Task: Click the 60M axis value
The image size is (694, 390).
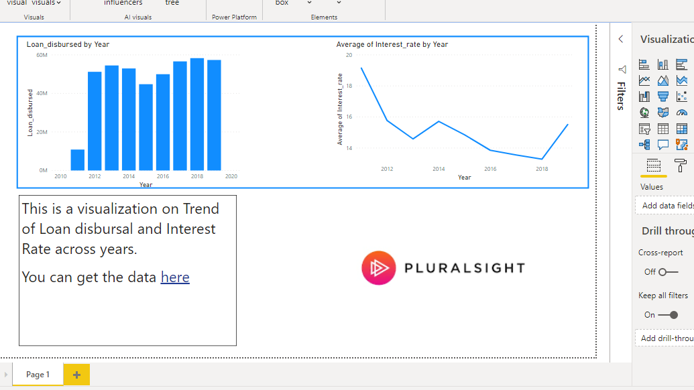Action: click(42, 55)
